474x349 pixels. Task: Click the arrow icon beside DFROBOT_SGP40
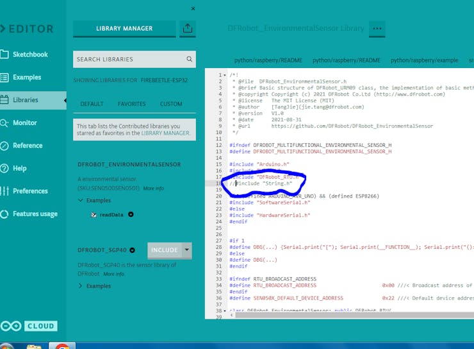(132, 250)
